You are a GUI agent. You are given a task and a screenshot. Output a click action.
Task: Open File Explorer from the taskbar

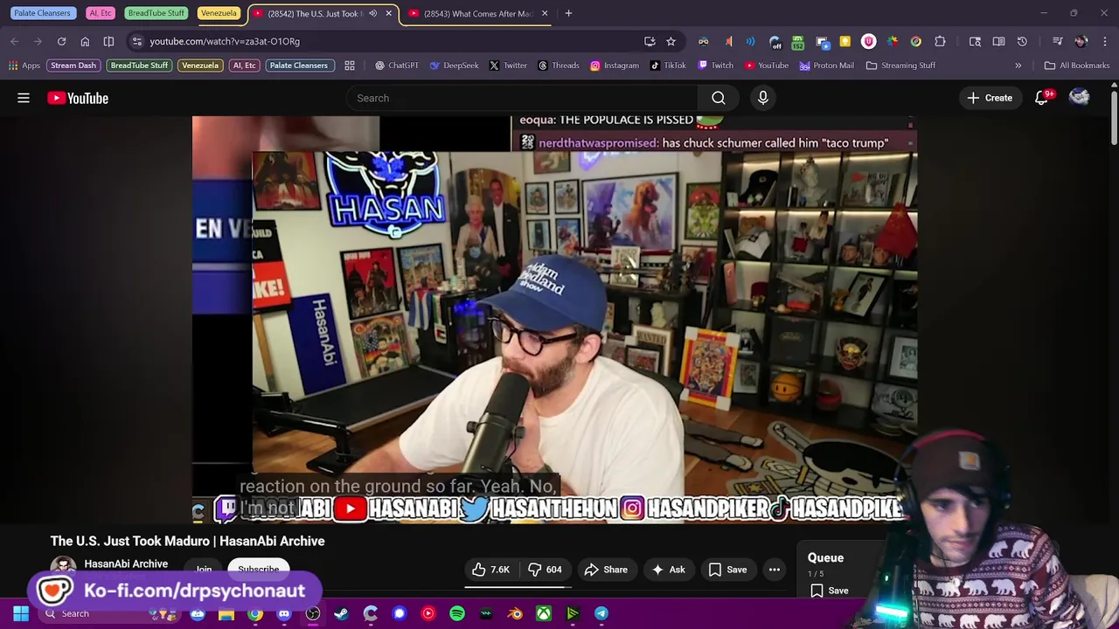coord(226,613)
